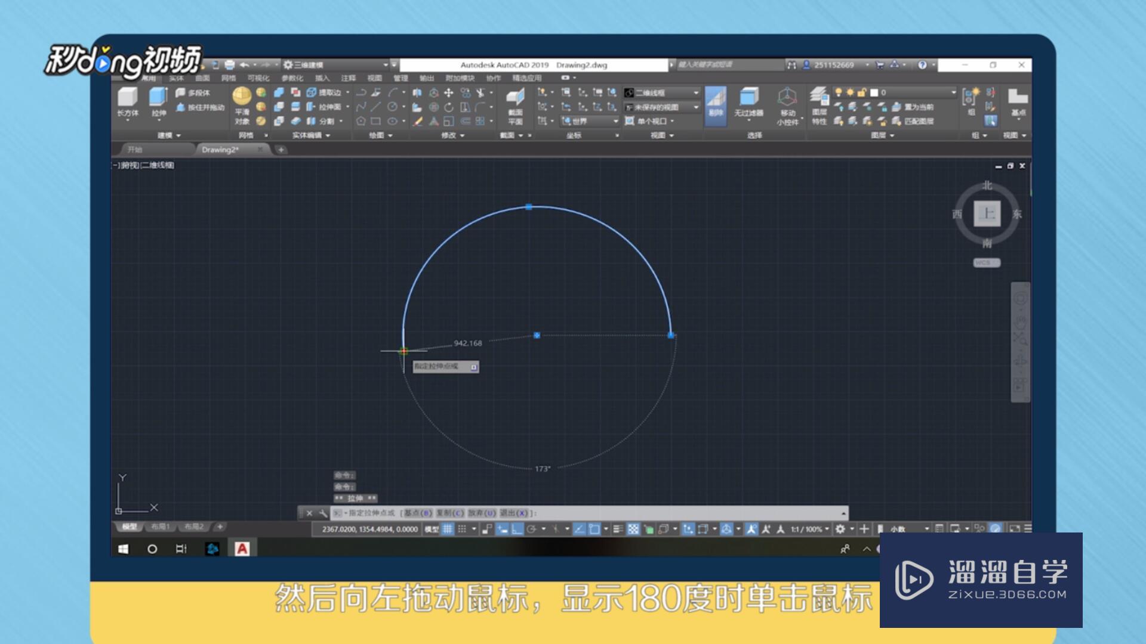
Task: Click the 确定拉伸角度 confirm button
Action: (x=473, y=366)
